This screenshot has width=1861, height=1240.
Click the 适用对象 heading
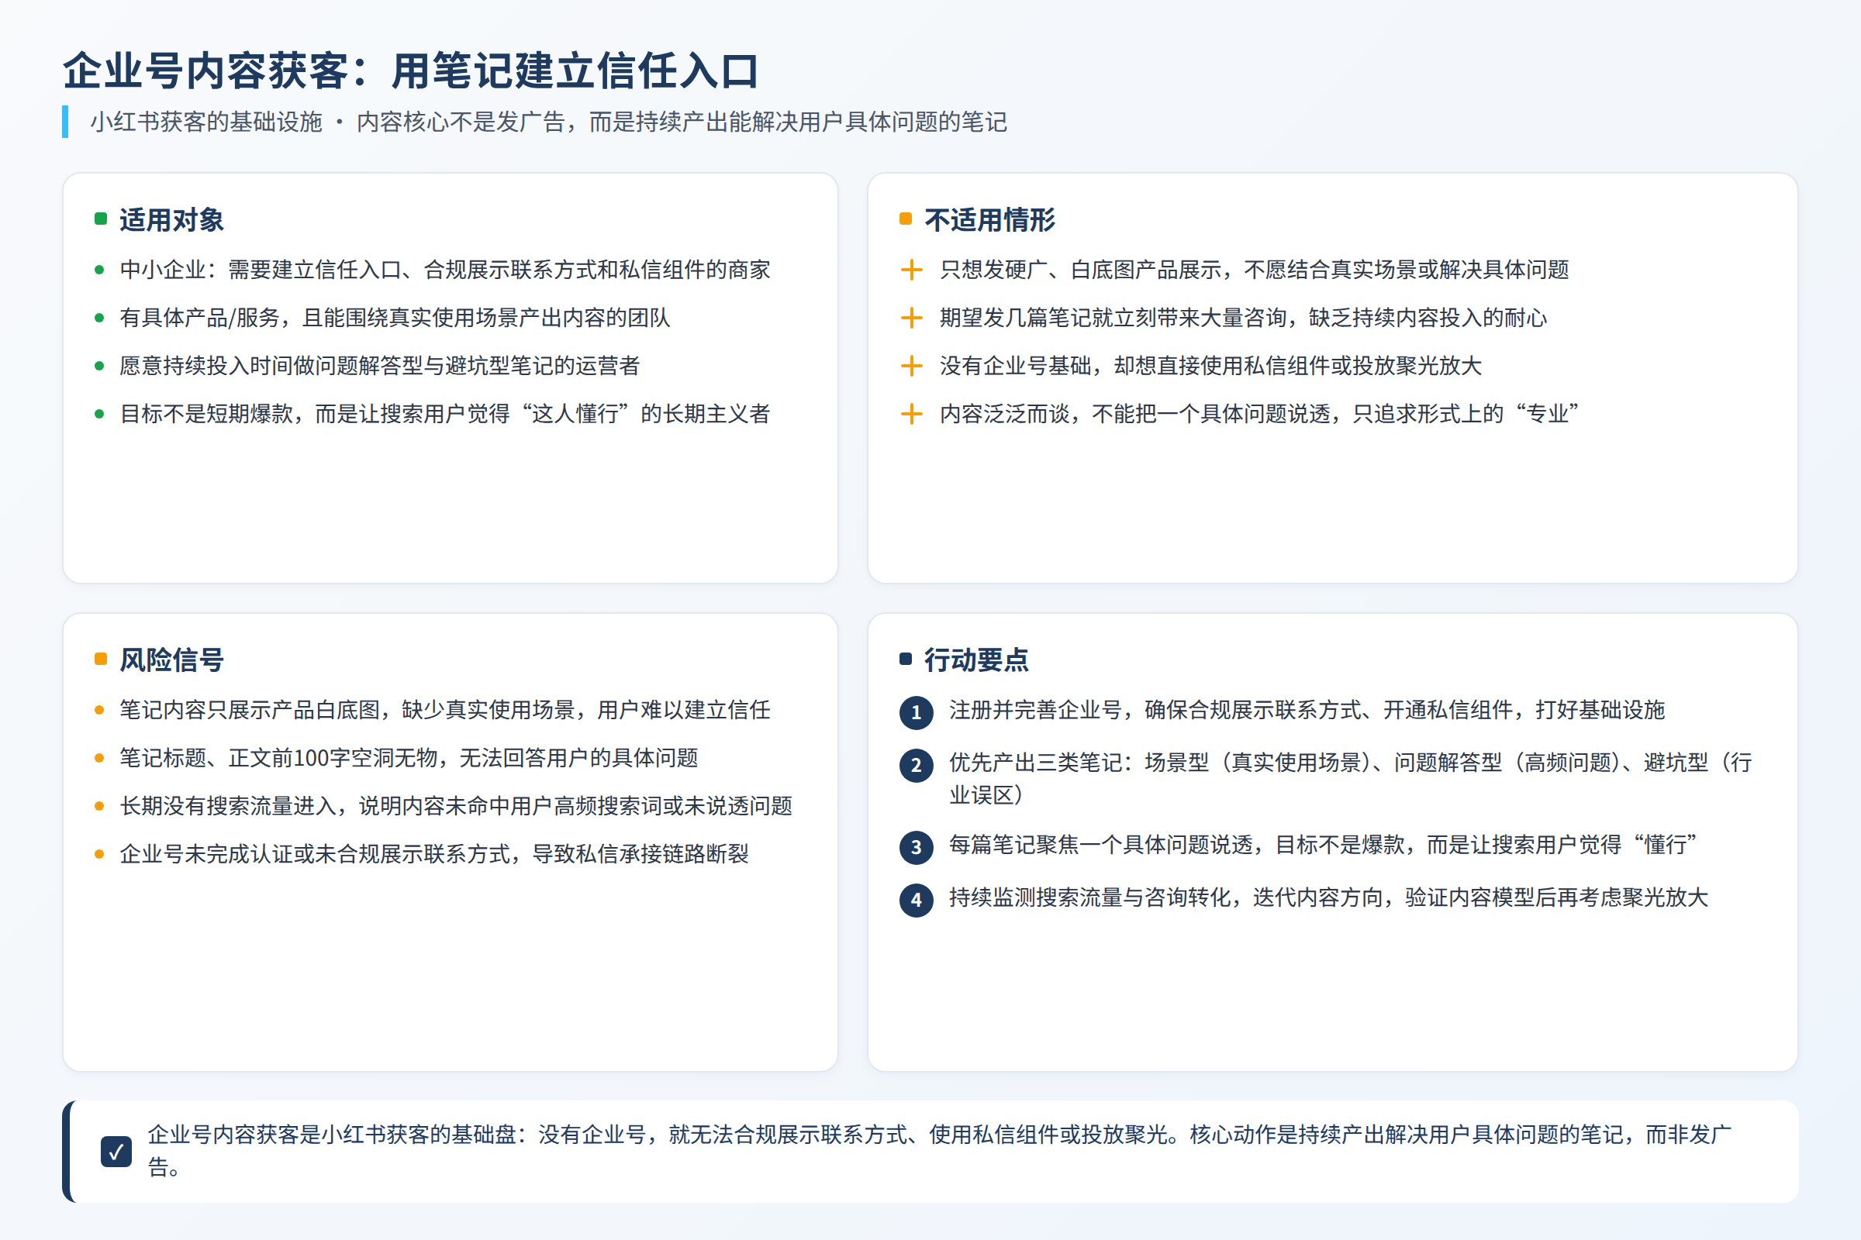(171, 220)
